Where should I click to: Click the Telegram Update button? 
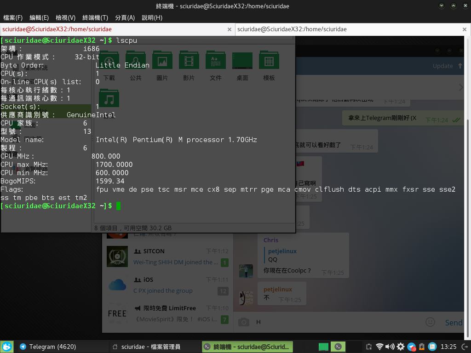tap(447, 66)
